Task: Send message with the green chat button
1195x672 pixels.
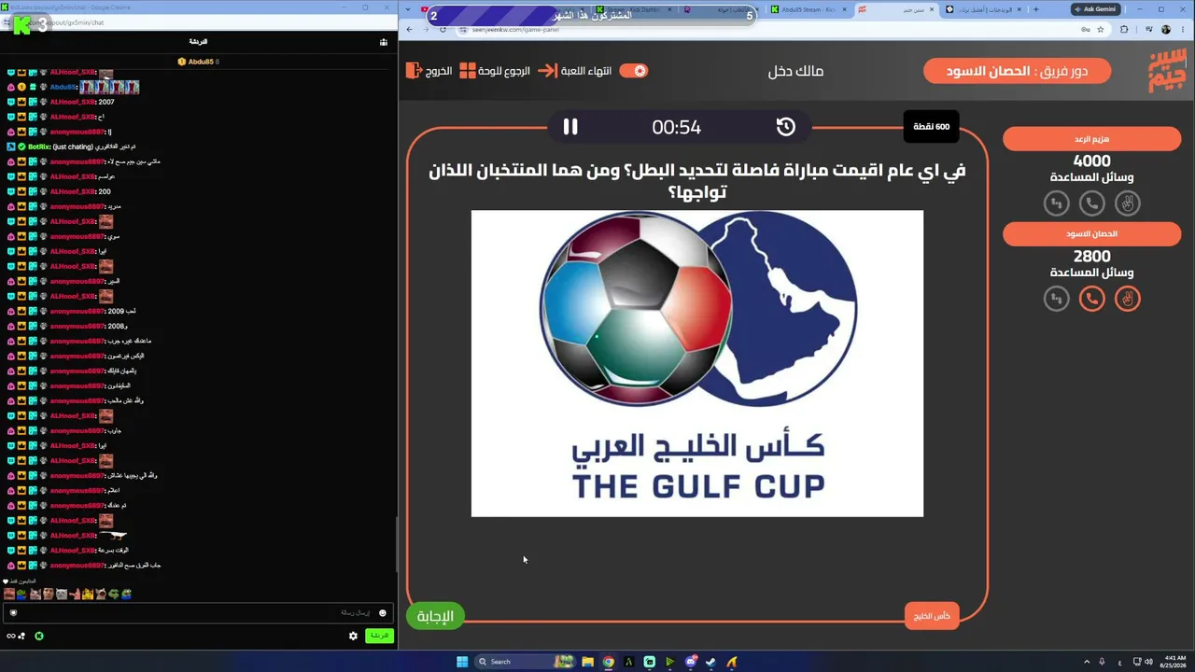Action: [379, 636]
